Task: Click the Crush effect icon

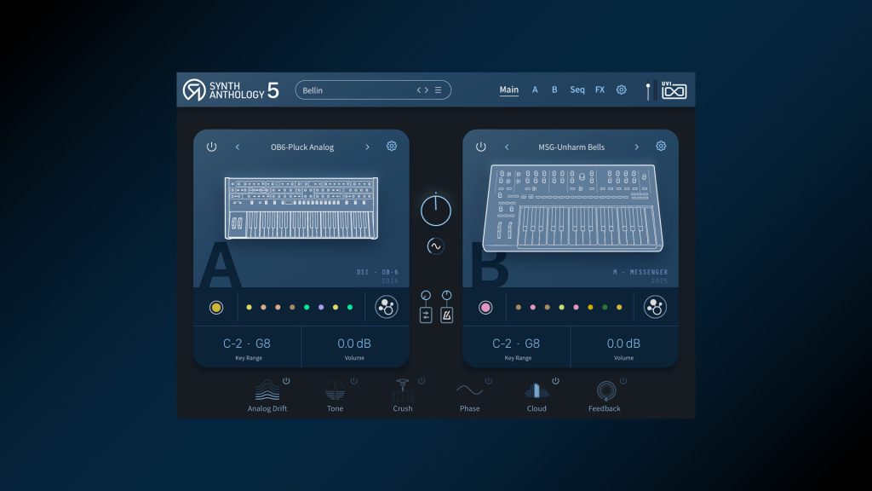Action: (x=403, y=390)
